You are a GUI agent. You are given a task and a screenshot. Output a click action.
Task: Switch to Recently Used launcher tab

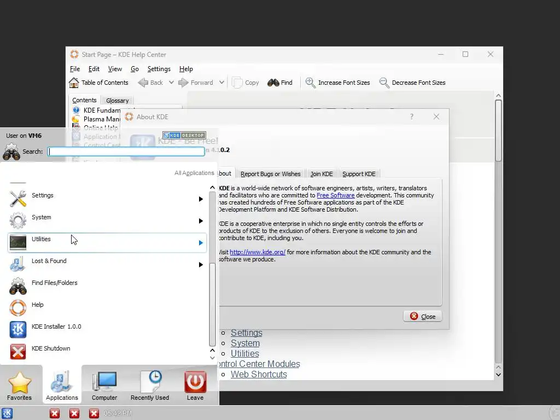pos(150,385)
